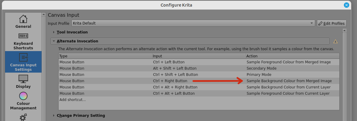
Task: Click Add shortcut... row
Action: 73,100
